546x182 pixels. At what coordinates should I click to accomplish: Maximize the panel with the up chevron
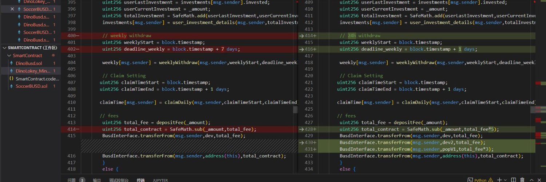coord(532,180)
